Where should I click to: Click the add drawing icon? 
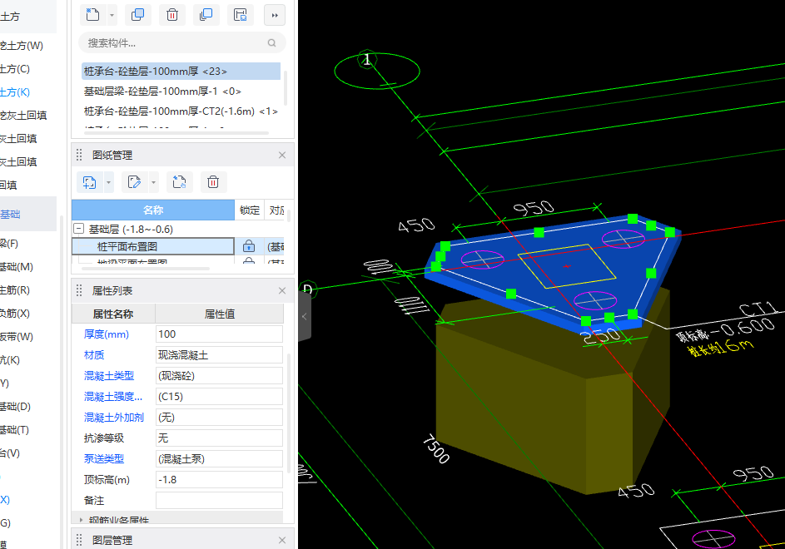[90, 182]
